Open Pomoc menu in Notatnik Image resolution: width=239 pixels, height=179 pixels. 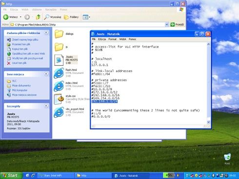132,39
